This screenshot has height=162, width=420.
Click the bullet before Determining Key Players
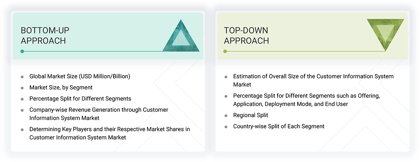click(x=22, y=130)
